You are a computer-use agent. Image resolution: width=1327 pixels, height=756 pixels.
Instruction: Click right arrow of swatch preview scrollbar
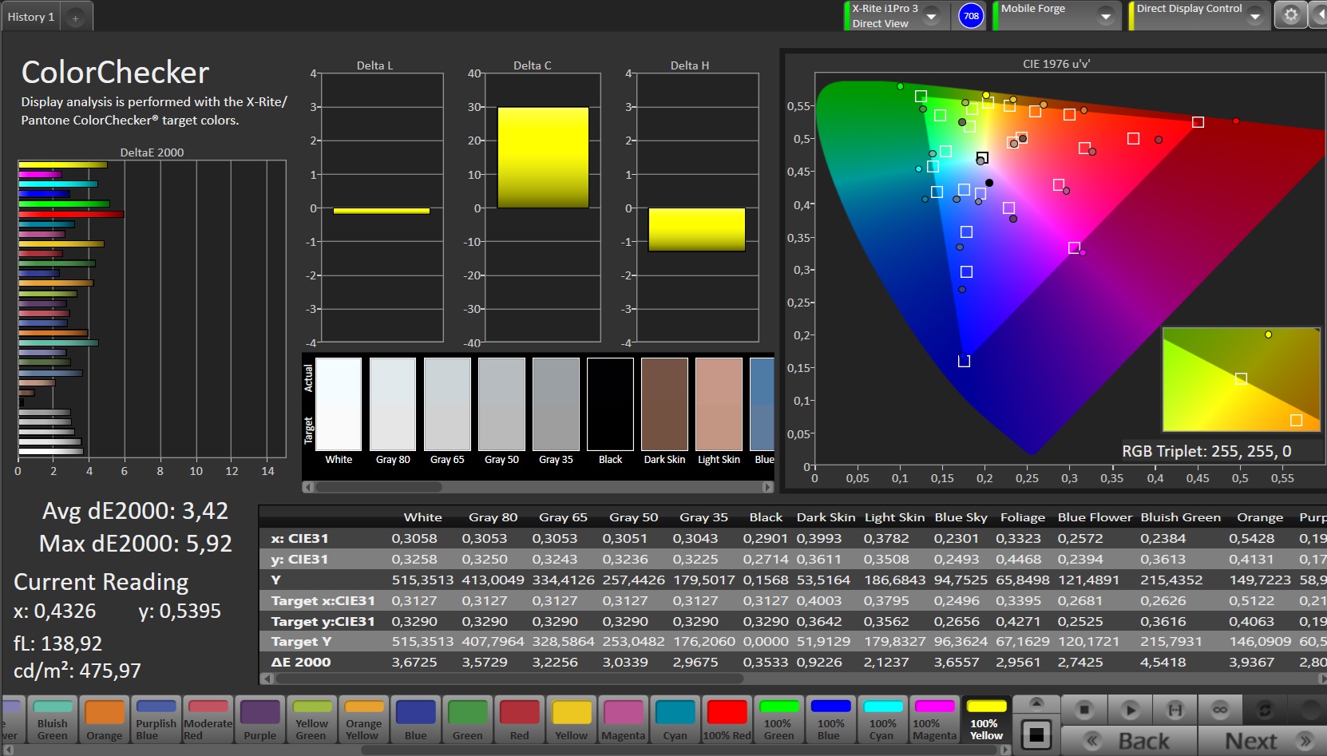coord(767,487)
